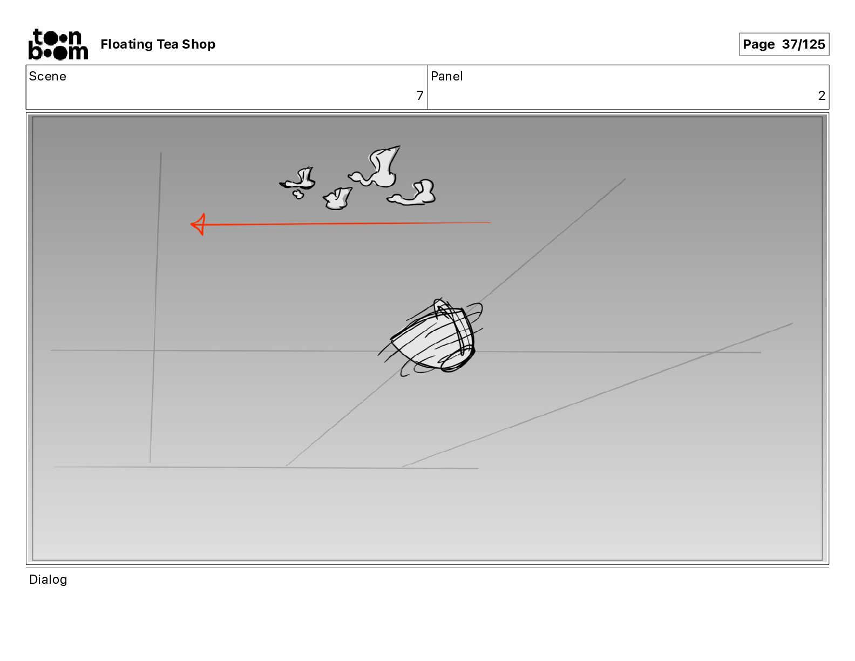Image resolution: width=855 pixels, height=661 pixels.
Task: Select panel number 2 value
Action: click(822, 96)
